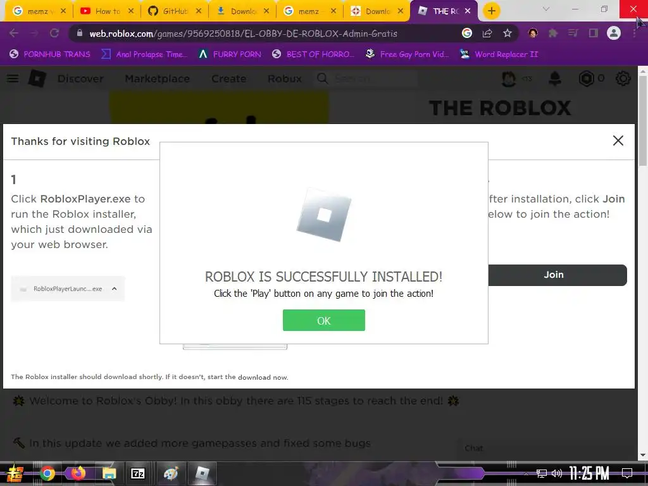This screenshot has height=486, width=648.
Task: Close the Thanks for visiting Roblox dialog
Action: point(618,140)
